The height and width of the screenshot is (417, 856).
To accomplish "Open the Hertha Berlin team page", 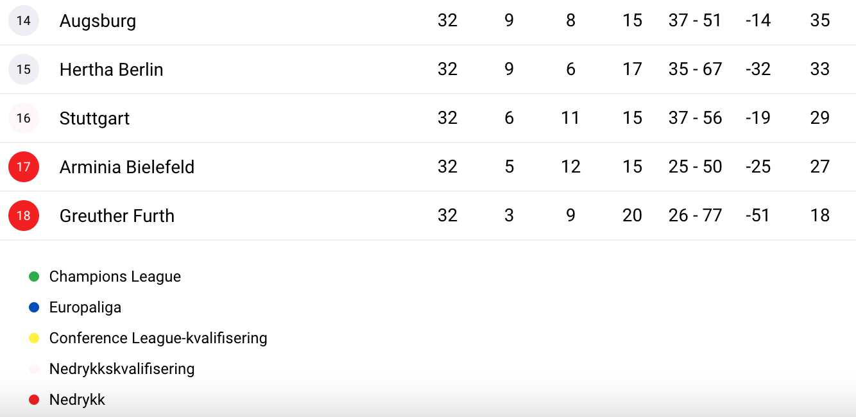I will pos(111,69).
